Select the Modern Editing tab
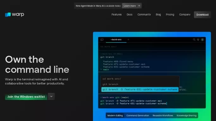This screenshot has height=121, width=216. click(x=115, y=116)
